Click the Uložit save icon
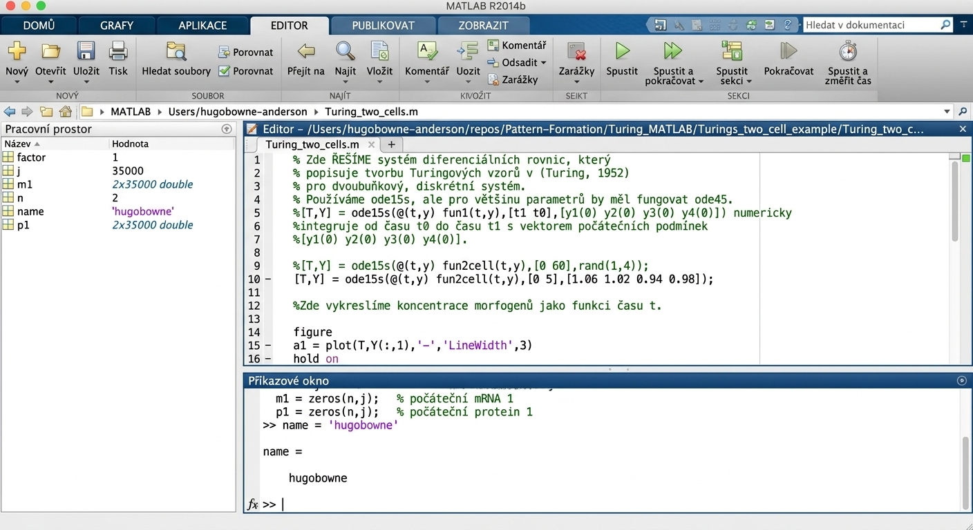The width and height of the screenshot is (973, 530). (86, 52)
